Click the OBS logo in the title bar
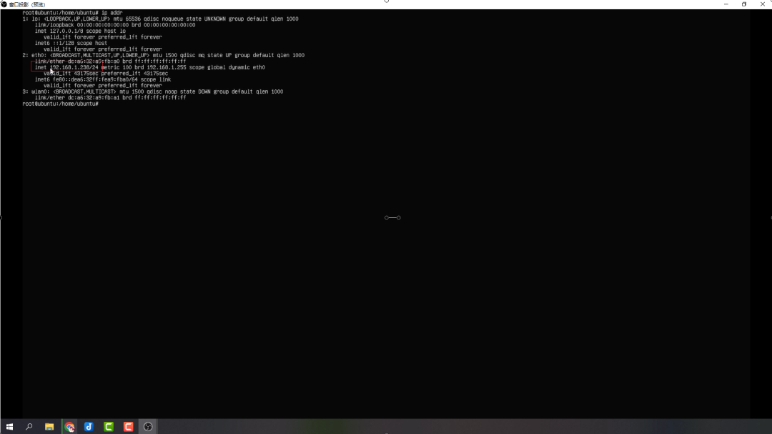The image size is (772, 434). (x=4, y=4)
